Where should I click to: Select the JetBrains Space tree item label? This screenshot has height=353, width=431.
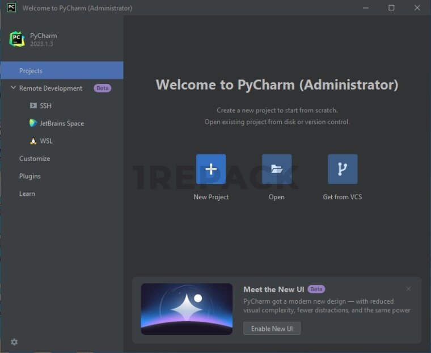click(x=62, y=124)
